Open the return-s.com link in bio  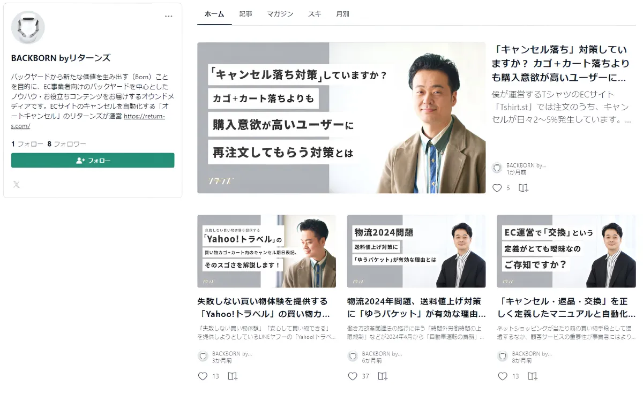pyautogui.click(x=145, y=116)
